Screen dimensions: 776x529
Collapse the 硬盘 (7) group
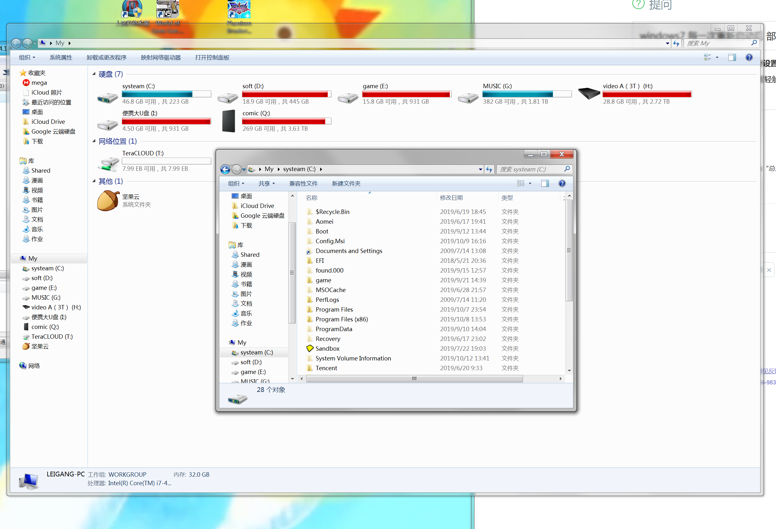pyautogui.click(x=94, y=74)
